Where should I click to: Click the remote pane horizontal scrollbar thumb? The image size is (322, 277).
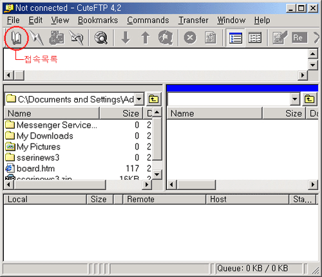point(196,185)
